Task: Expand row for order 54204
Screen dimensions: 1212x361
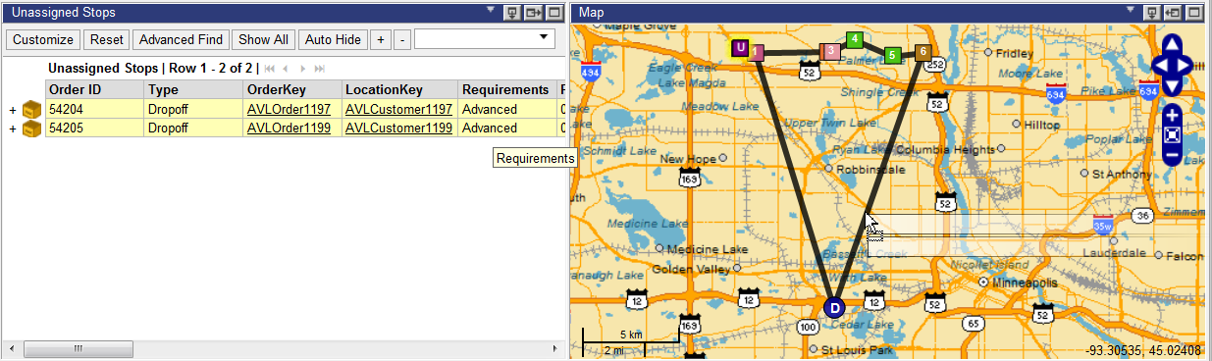Action: click(x=13, y=110)
